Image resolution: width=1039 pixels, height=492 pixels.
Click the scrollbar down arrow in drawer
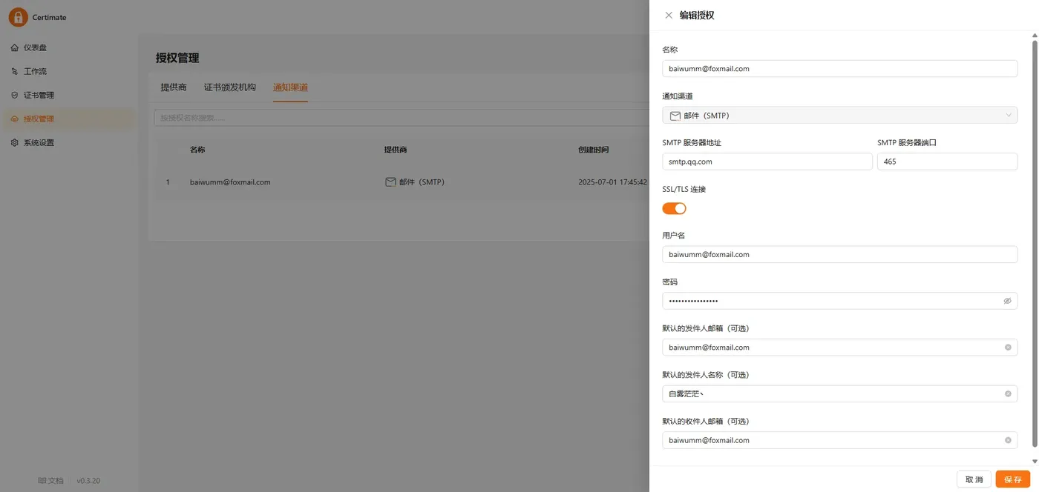coord(1035,461)
